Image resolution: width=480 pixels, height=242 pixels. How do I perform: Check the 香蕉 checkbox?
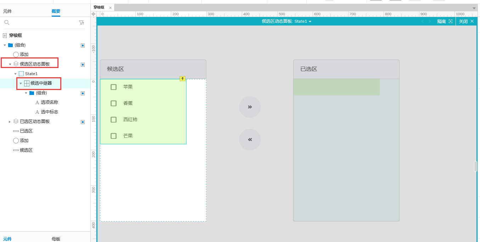pyautogui.click(x=113, y=103)
